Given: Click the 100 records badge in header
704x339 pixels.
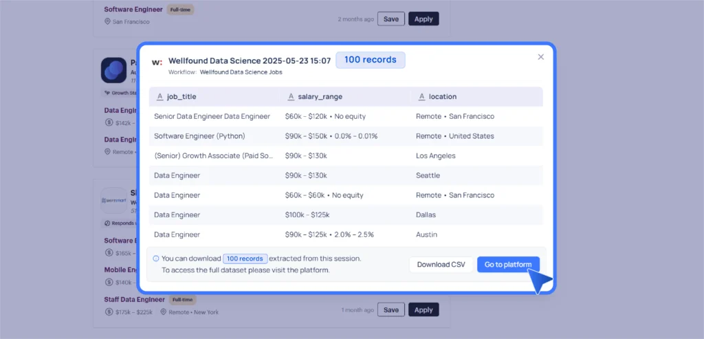Looking at the screenshot, I should 371,60.
